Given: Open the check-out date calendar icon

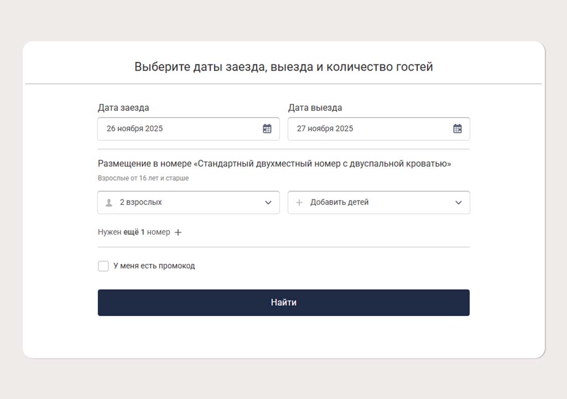Looking at the screenshot, I should pyautogui.click(x=457, y=129).
